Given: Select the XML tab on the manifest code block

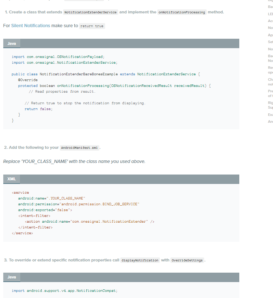Looking at the screenshot, I should 11,179.
